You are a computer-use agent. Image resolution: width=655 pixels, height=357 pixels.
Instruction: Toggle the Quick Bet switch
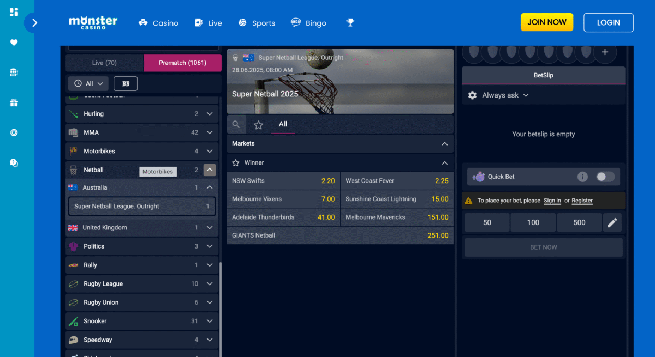(605, 177)
